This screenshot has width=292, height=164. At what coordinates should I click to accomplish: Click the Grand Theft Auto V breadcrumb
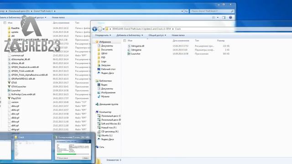pos(43,11)
